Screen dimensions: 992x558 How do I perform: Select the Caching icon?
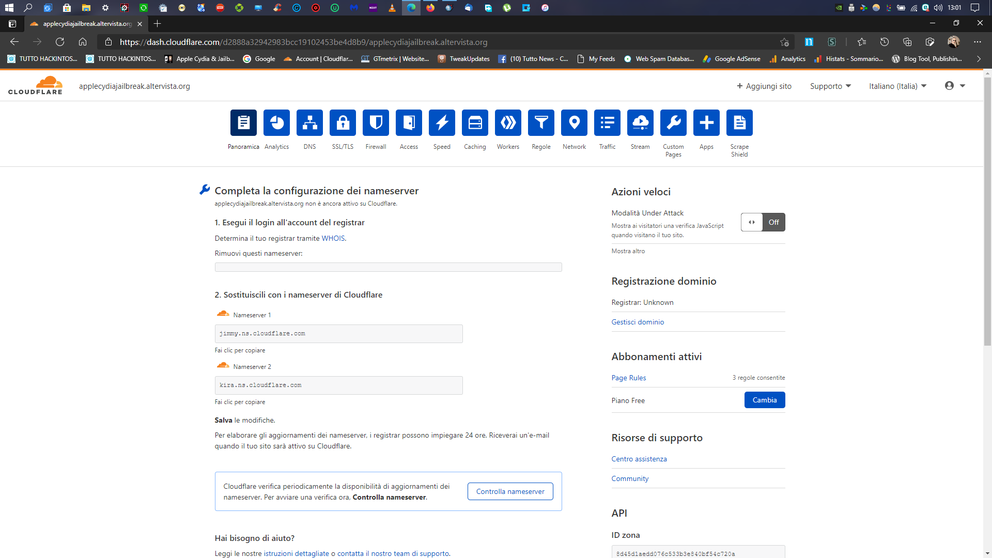[475, 123]
